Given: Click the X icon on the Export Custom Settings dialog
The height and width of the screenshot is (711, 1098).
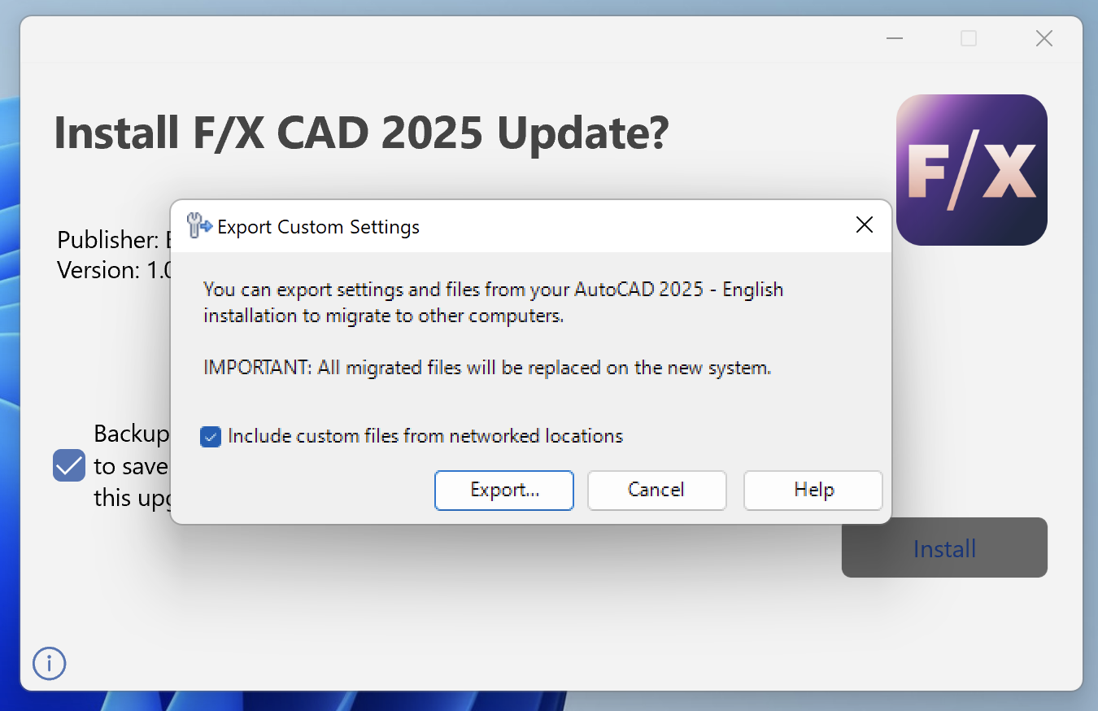Looking at the screenshot, I should tap(865, 225).
